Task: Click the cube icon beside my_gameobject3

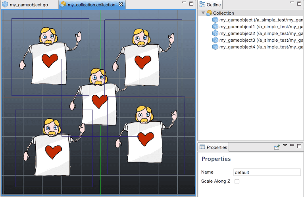Action: pos(215,40)
